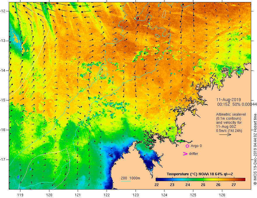Image resolution: width=257 pixels, height=198 pixels.
Task: Click longitude axis label 119
Action: (x=20, y=195)
